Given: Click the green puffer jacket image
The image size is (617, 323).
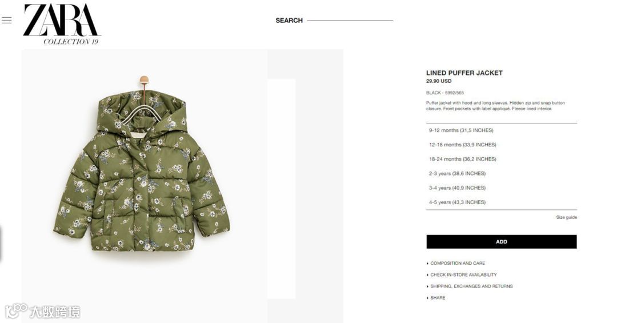Looking at the screenshot, I should coord(142,165).
